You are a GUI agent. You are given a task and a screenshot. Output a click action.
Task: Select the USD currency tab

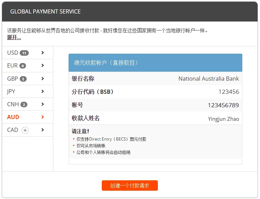(28, 53)
